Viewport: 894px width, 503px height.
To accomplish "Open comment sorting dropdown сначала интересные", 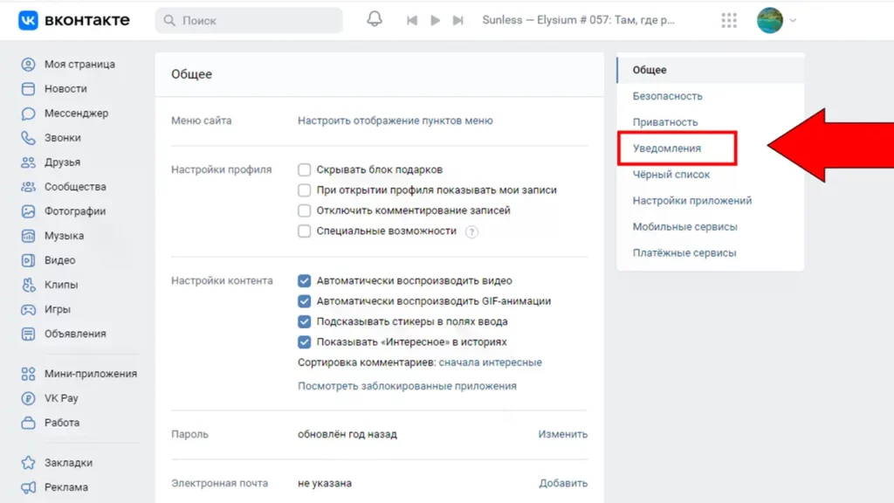I will point(490,362).
